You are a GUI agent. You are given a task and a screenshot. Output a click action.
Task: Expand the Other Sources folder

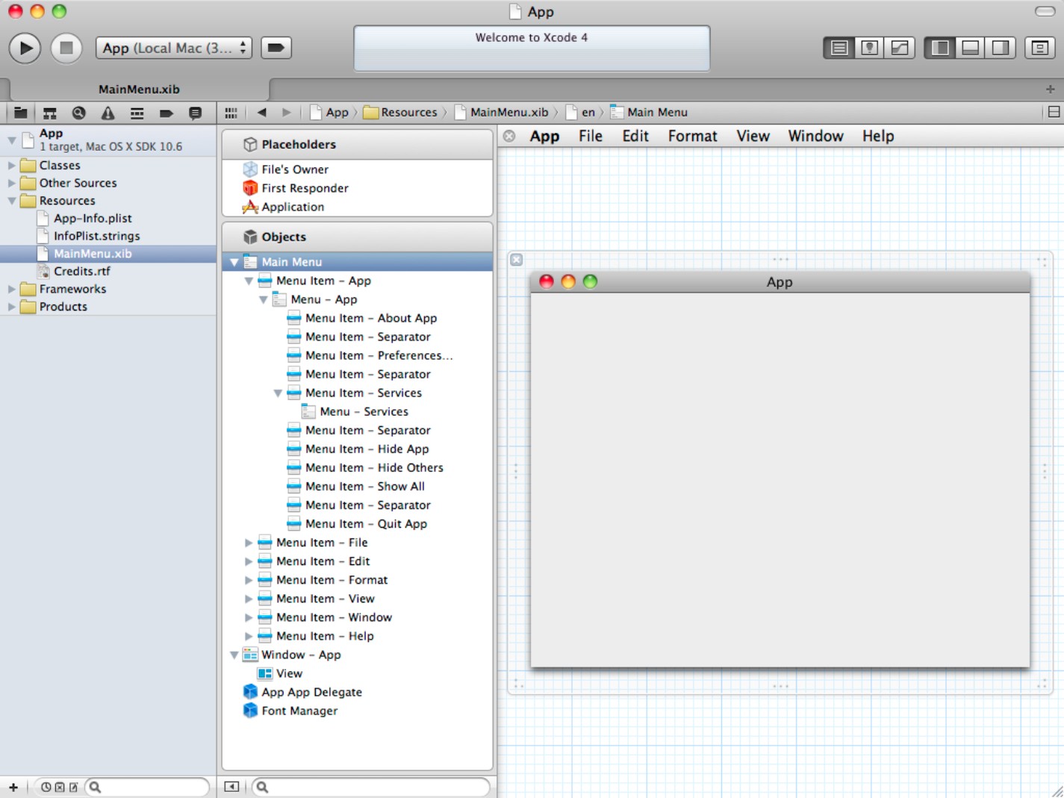tap(11, 183)
